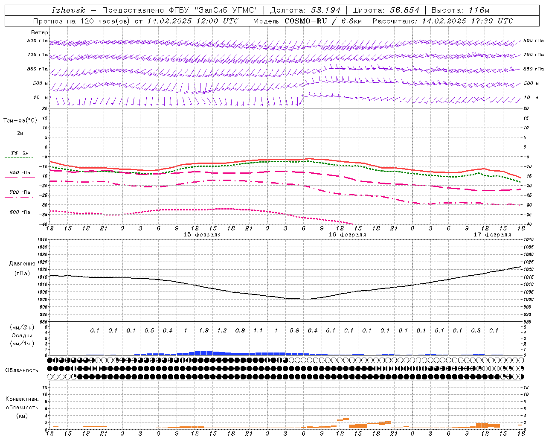Click the dotted legend line under 'Td 2м'
546x437 pixels.
[19, 158]
